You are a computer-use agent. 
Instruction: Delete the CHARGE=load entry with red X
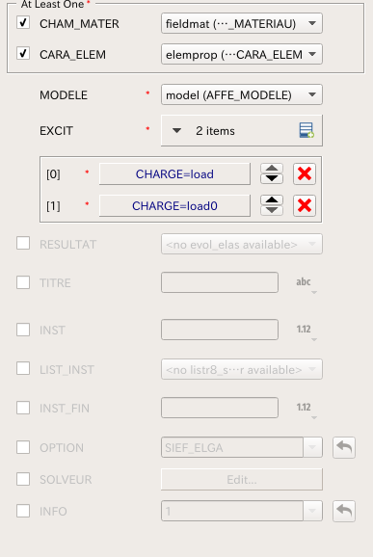305,173
